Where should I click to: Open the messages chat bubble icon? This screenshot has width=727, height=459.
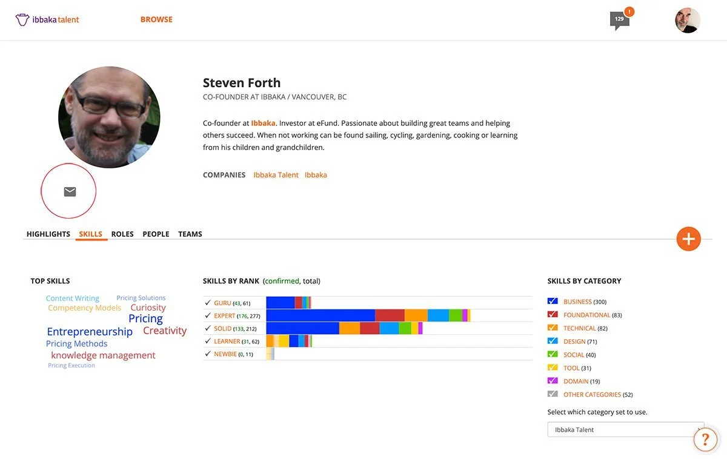click(619, 20)
